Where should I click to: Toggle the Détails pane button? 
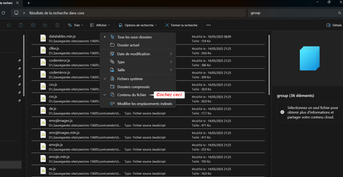[x=334, y=25]
